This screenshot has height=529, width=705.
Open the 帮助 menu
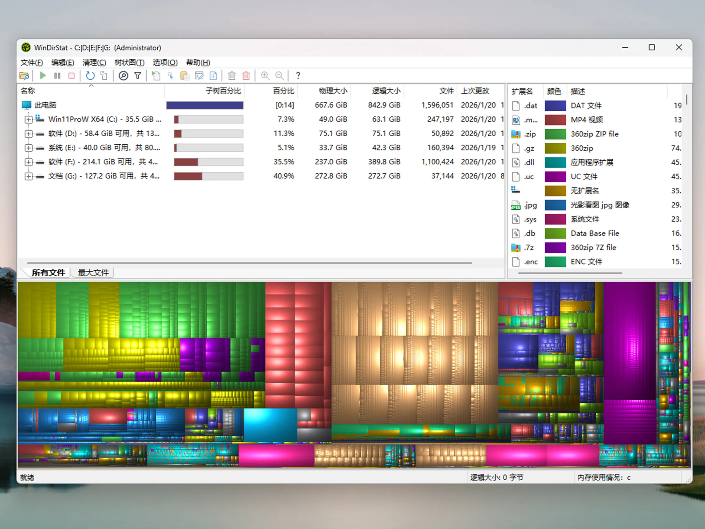point(197,62)
